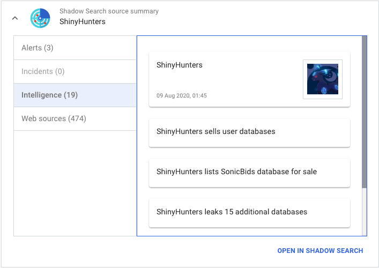Open the ShinyHunters profile card title
Screen dimensions: 379x268
point(180,65)
